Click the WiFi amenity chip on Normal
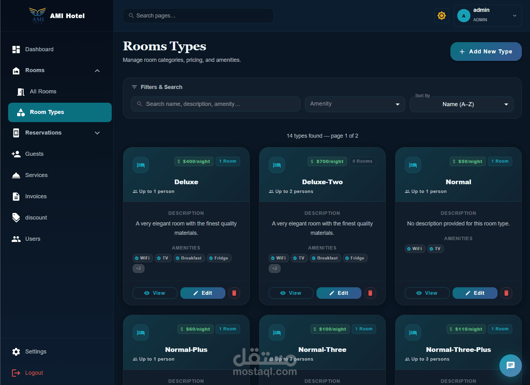 [415, 249]
